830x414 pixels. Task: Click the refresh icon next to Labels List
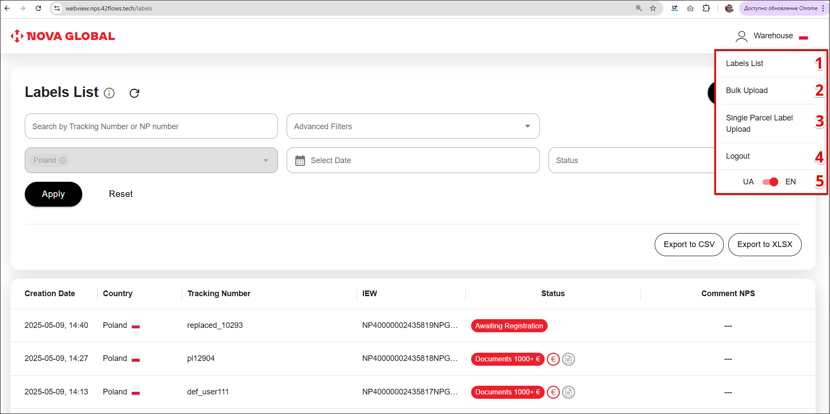click(x=134, y=93)
